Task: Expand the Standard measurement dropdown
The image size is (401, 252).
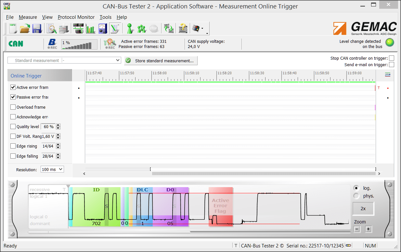Action: pyautogui.click(x=118, y=60)
